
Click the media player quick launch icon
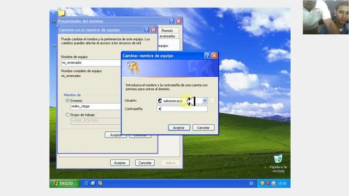pyautogui.click(x=100, y=183)
